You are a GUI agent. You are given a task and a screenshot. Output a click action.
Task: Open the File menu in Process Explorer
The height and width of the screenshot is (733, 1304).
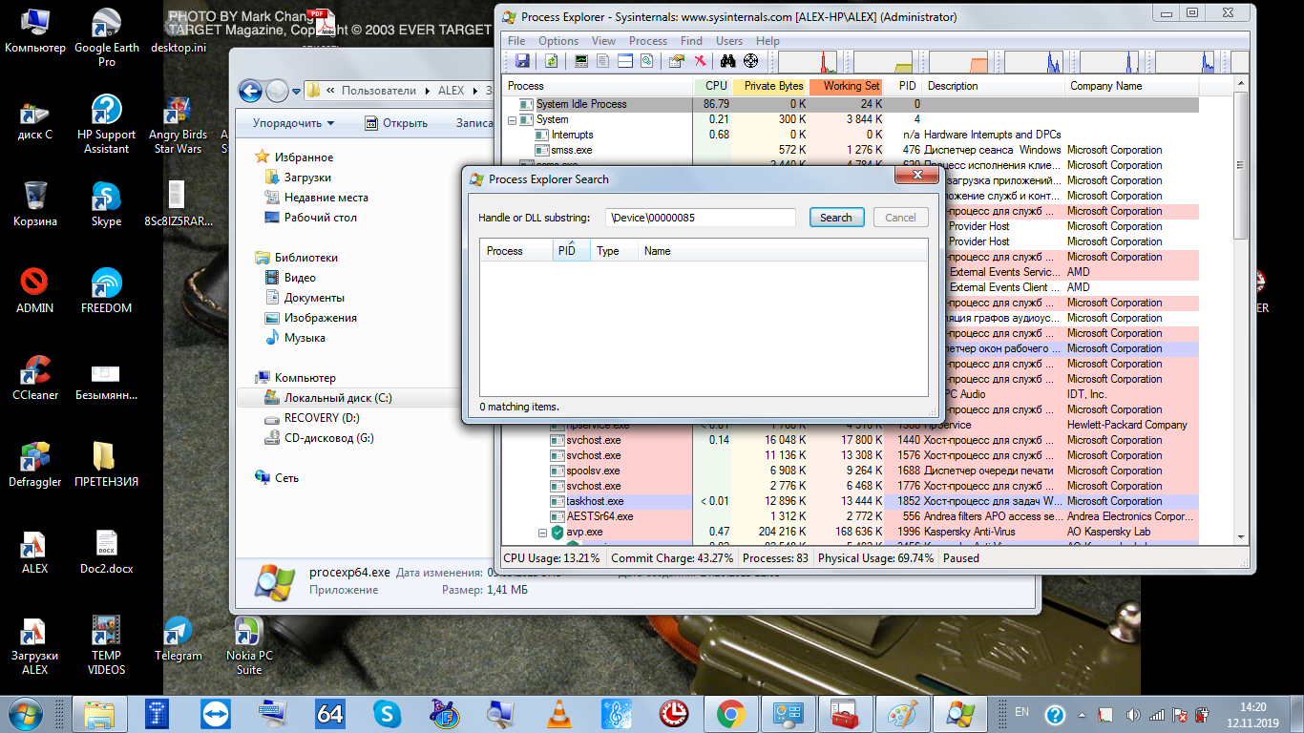516,41
